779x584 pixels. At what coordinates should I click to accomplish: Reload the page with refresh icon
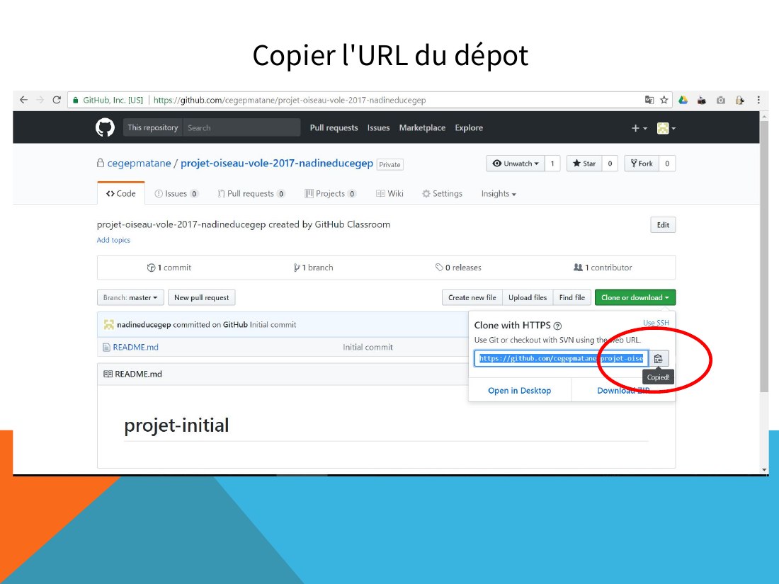click(x=57, y=100)
